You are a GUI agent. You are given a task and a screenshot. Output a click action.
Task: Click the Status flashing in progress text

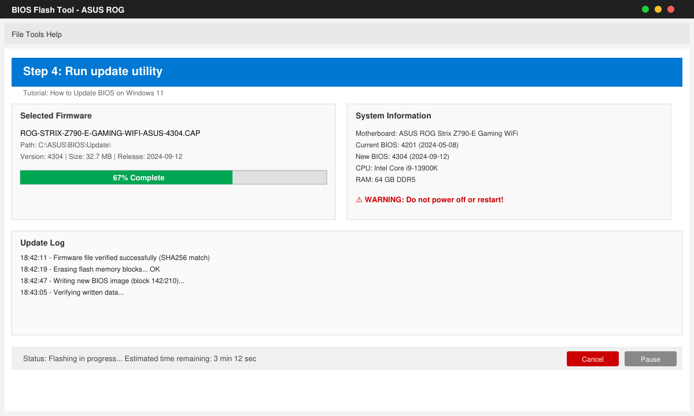[139, 359]
